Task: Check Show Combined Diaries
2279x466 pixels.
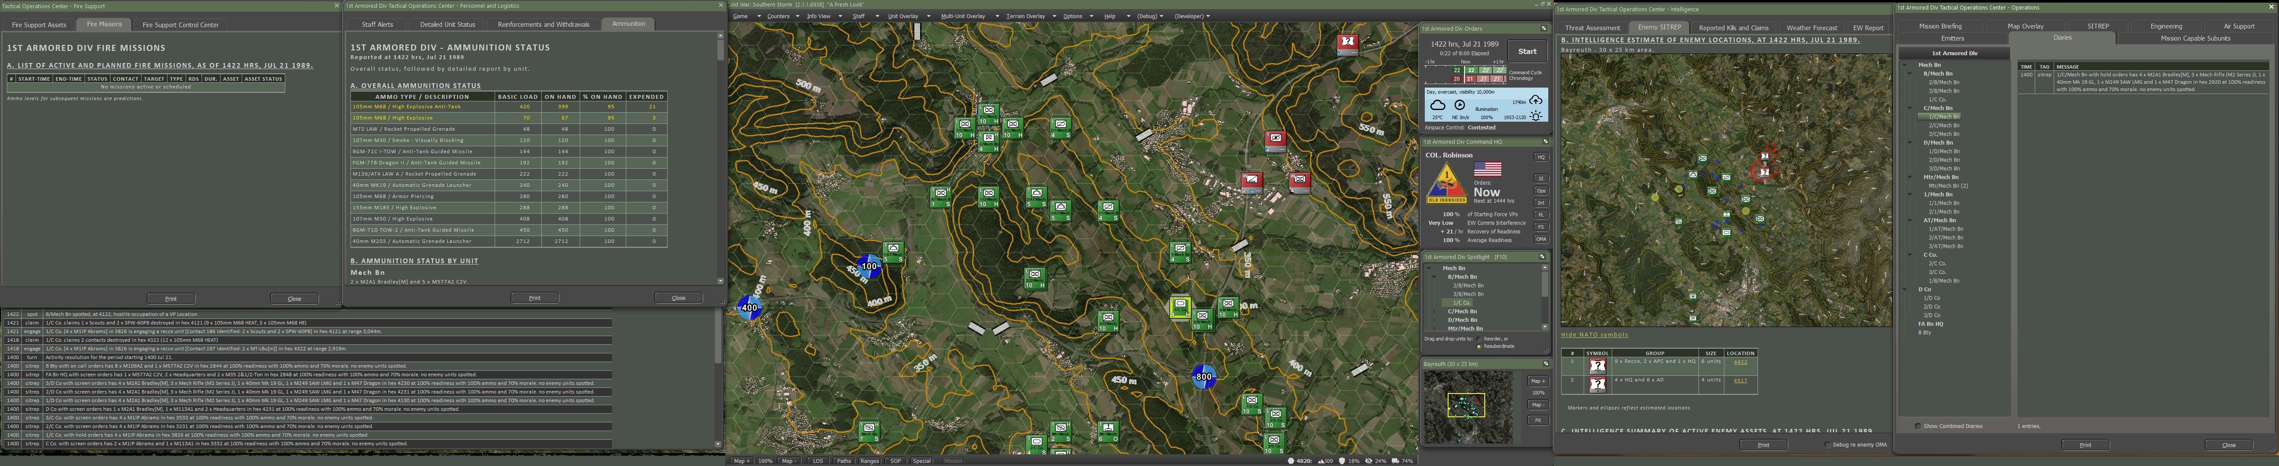Action: point(1918,426)
